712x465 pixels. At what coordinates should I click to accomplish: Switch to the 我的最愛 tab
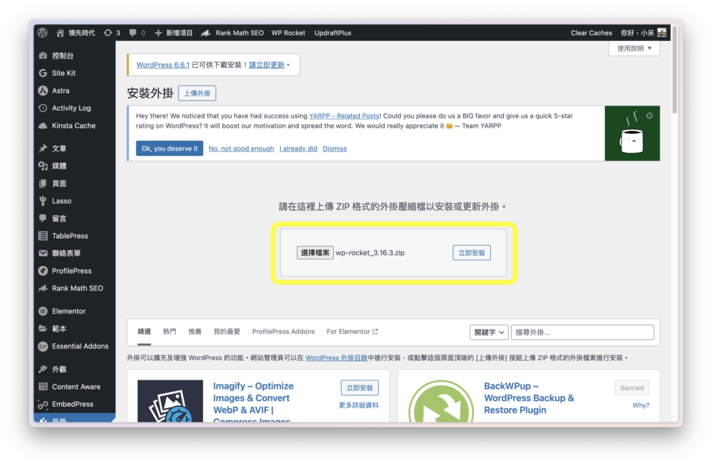click(x=227, y=332)
